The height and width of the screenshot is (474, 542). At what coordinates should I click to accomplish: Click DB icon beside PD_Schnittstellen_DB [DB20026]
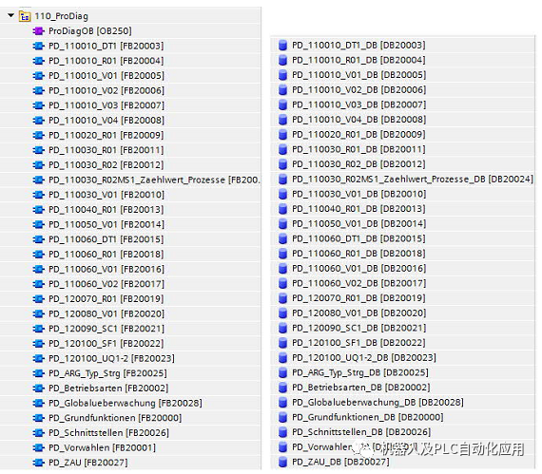(282, 432)
